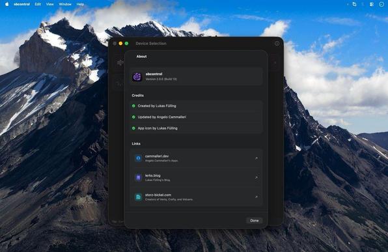Click the square status icon in menu bar

pyautogui.click(x=354, y=4)
